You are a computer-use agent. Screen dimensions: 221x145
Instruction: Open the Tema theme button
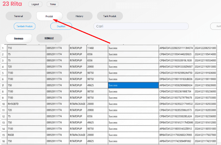[52, 4]
